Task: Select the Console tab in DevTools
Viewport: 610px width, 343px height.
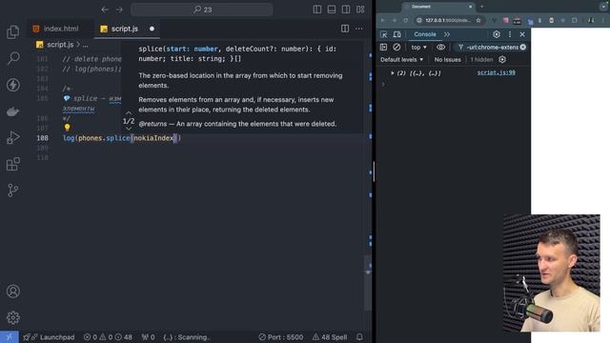Action: [x=425, y=34]
